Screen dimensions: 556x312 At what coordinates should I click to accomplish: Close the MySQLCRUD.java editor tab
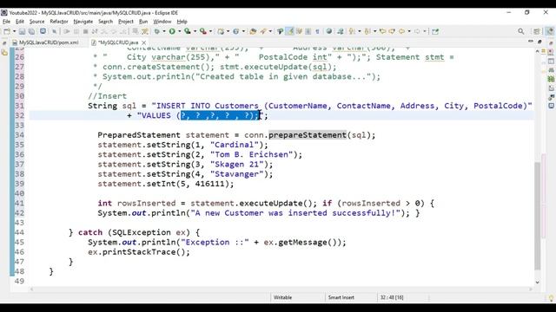tap(143, 42)
